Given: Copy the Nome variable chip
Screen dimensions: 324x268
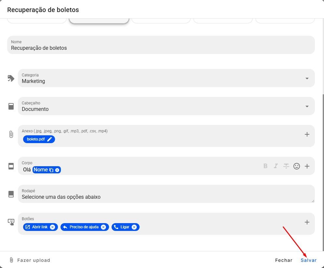Looking at the screenshot, I should click(51, 170).
